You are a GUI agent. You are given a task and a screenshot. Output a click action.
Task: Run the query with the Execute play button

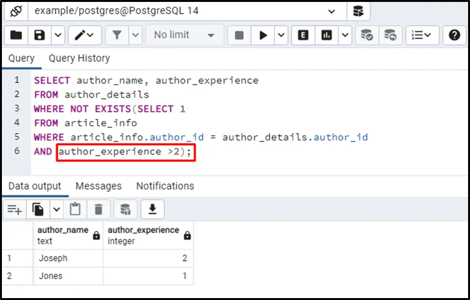263,35
